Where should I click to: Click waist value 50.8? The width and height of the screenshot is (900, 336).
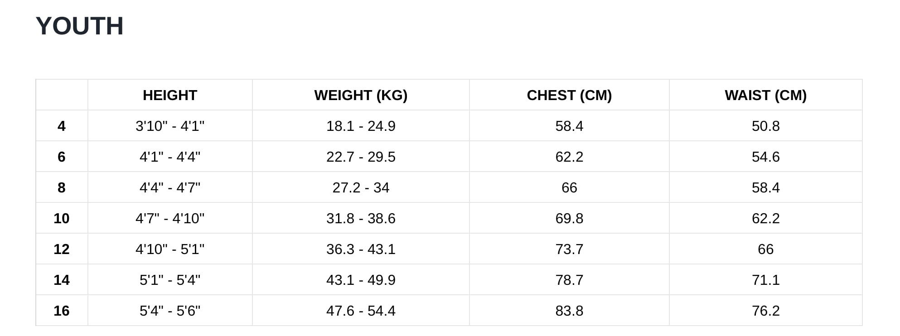[765, 126]
